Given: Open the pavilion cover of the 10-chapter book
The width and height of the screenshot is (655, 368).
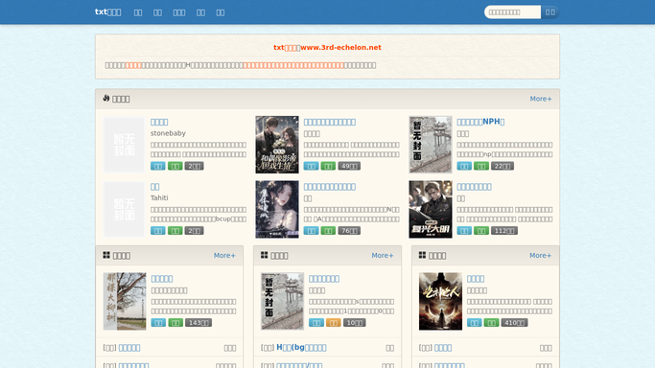Looking at the screenshot, I should pyautogui.click(x=282, y=301).
